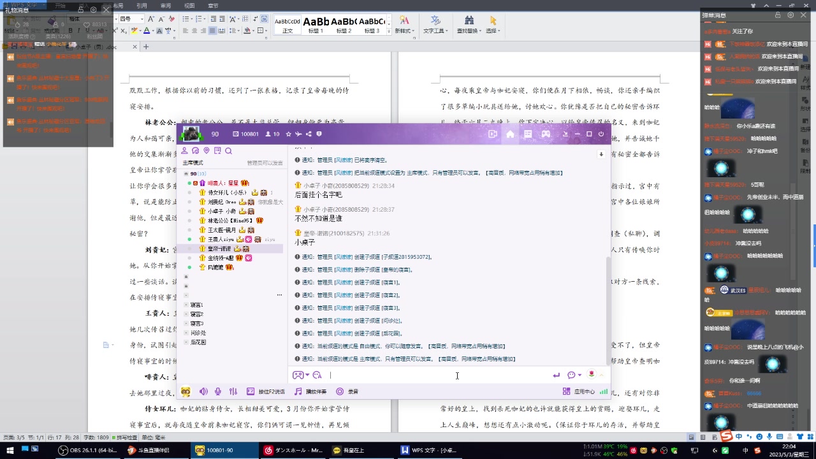
Task: Open the 审阅 ribbon tab in WPS
Action: click(x=166, y=5)
